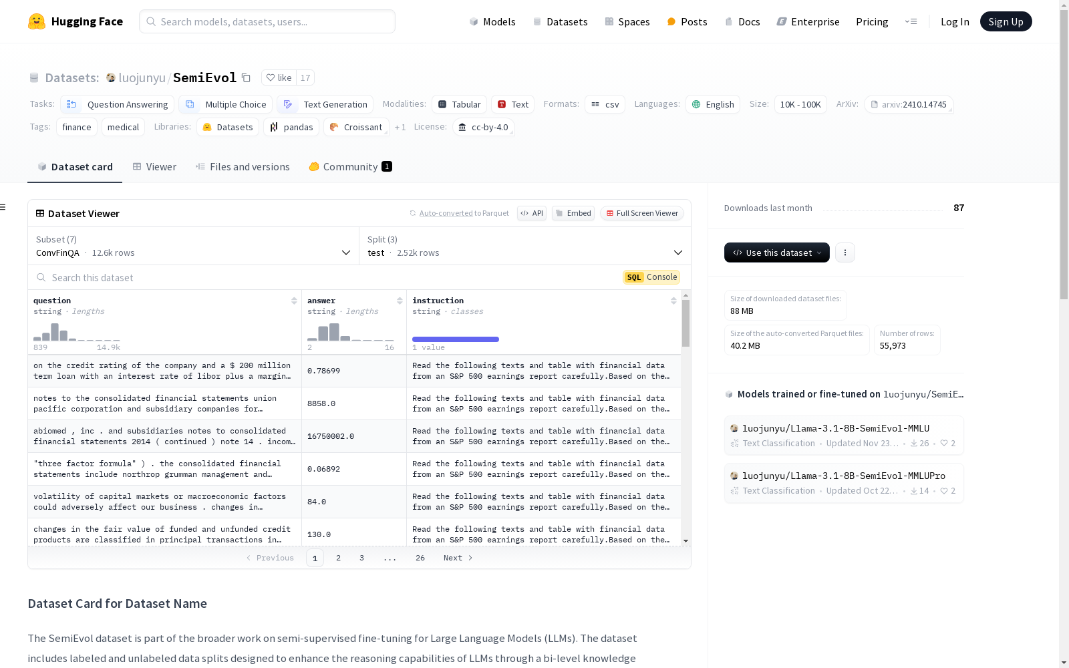Sort by the instruction column
Screen dimensions: 1069x668
coord(673,301)
